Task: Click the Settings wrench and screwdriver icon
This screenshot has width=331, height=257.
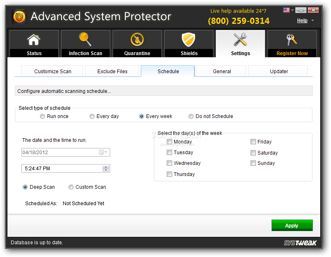Action: (240, 39)
